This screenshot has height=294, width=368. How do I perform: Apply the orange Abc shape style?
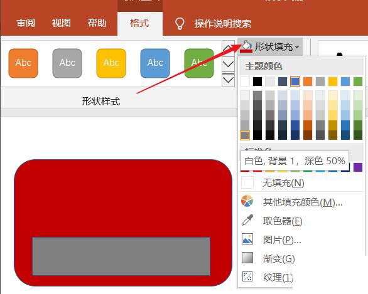tap(23, 63)
